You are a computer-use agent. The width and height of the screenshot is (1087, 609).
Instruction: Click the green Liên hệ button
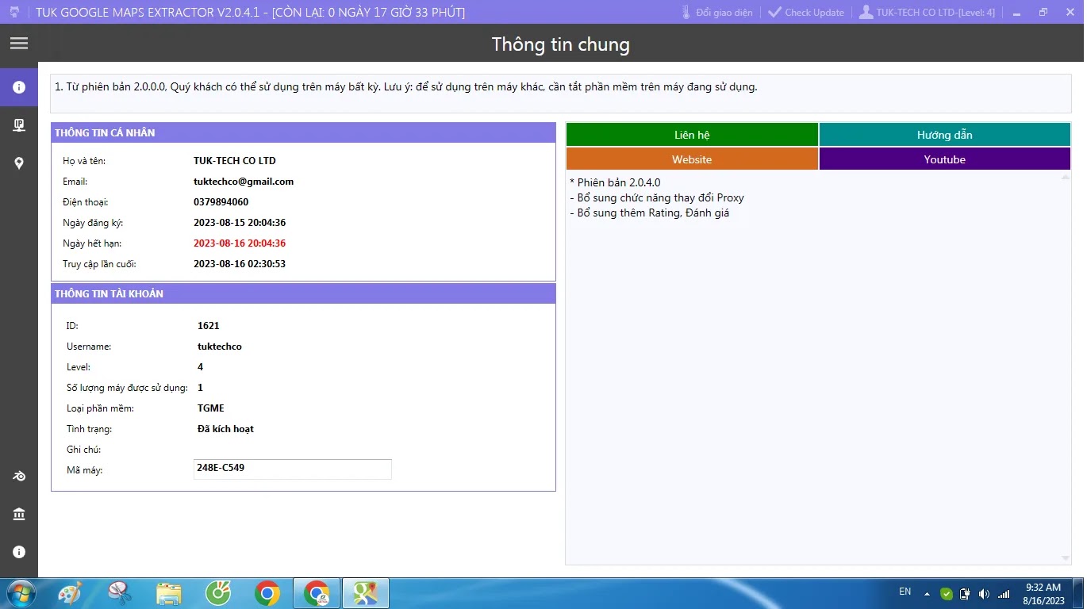coord(692,135)
